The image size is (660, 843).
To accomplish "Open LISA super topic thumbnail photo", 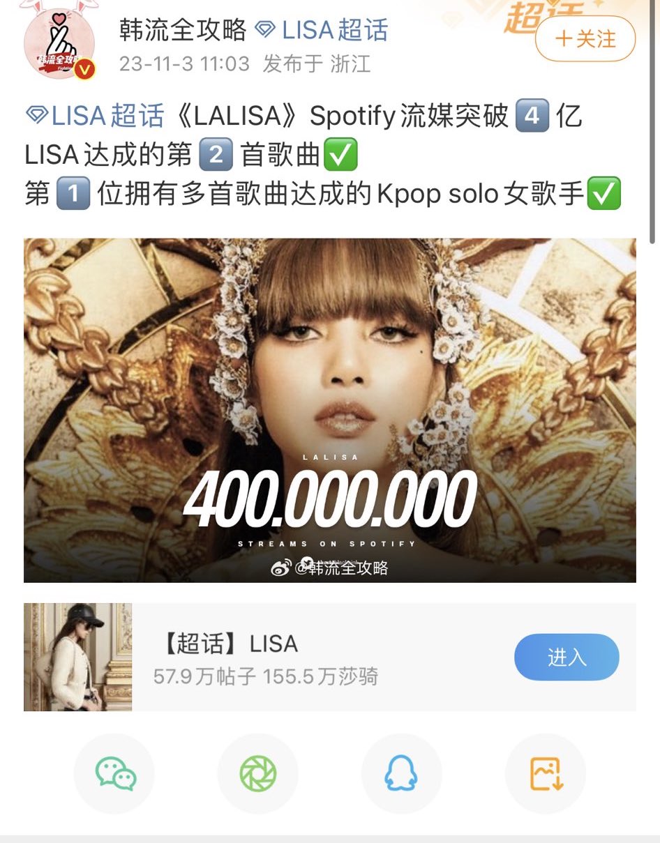I will tap(78, 657).
